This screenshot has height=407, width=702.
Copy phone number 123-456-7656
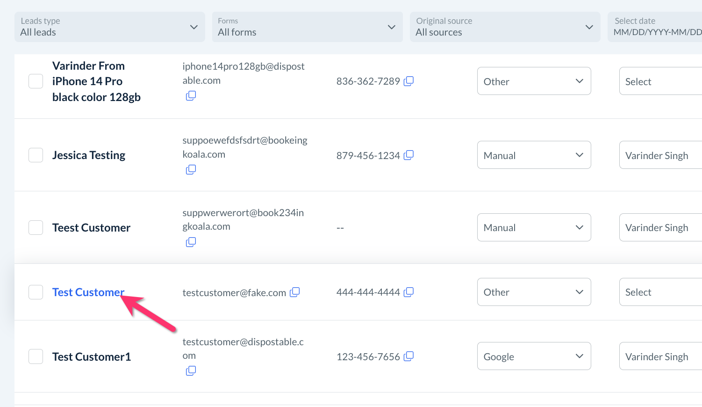tap(409, 356)
